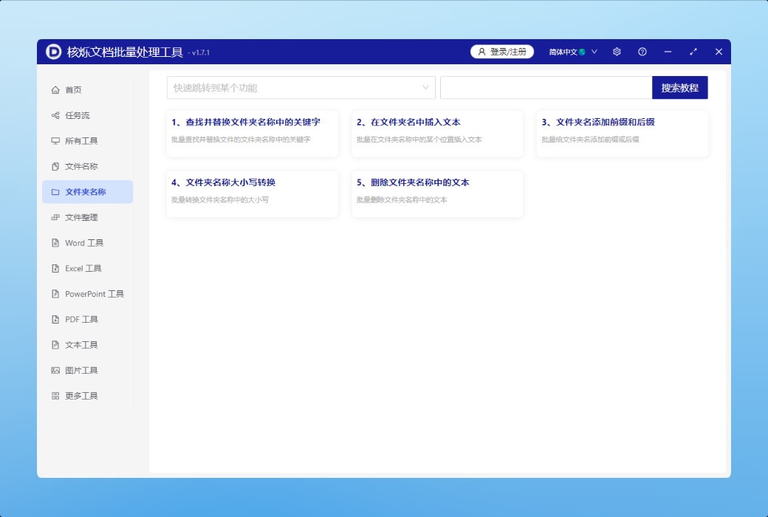Image resolution: width=768 pixels, height=517 pixels.
Task: Open the 查找并替换文件夹名称中的关键字 card
Action: point(253,134)
